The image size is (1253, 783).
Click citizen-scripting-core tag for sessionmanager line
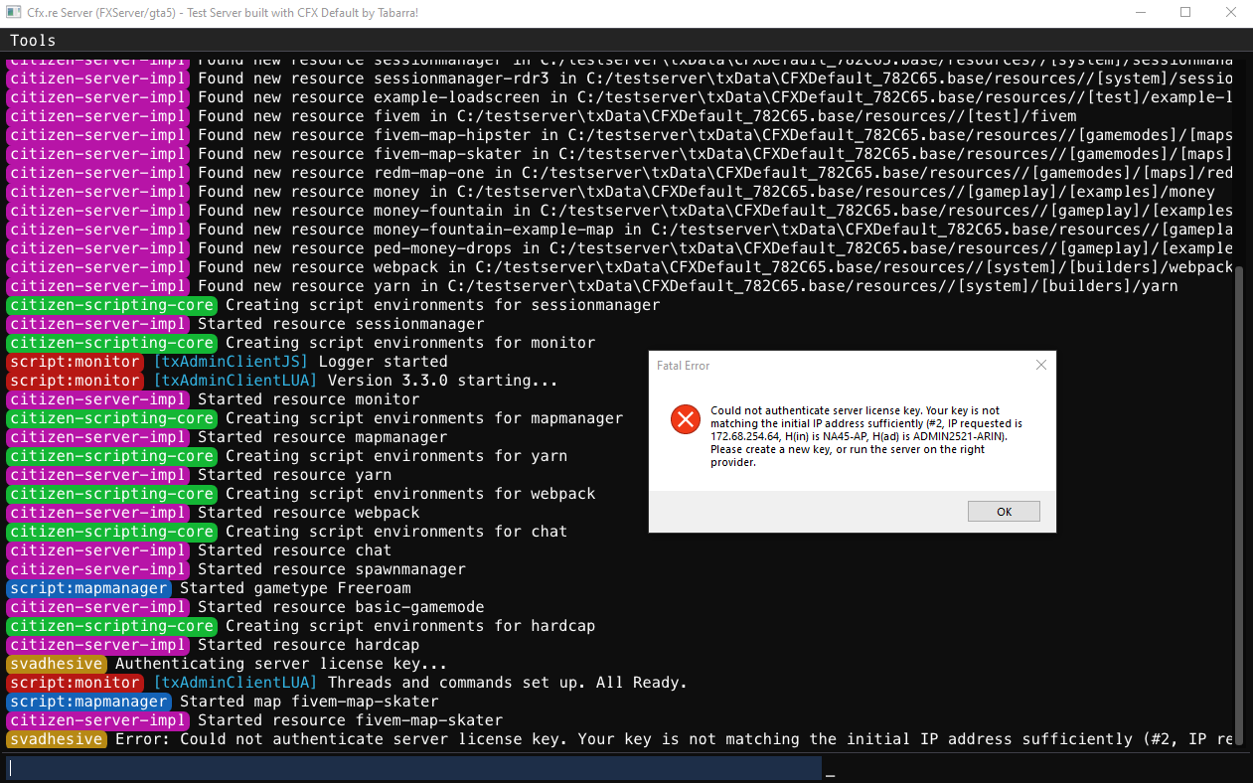(112, 305)
